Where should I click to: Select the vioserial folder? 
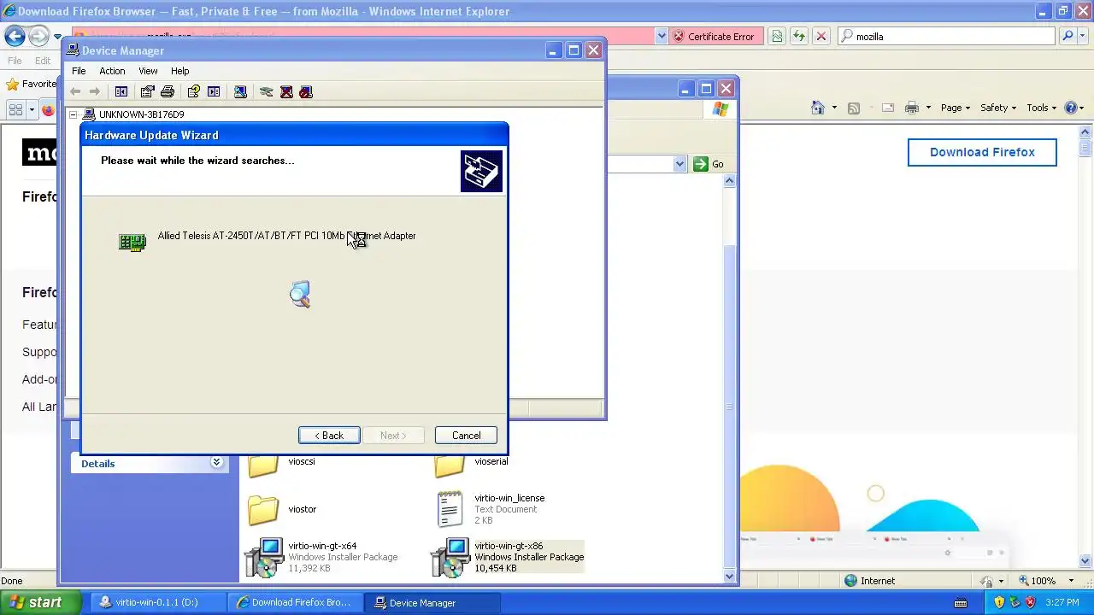(472, 464)
